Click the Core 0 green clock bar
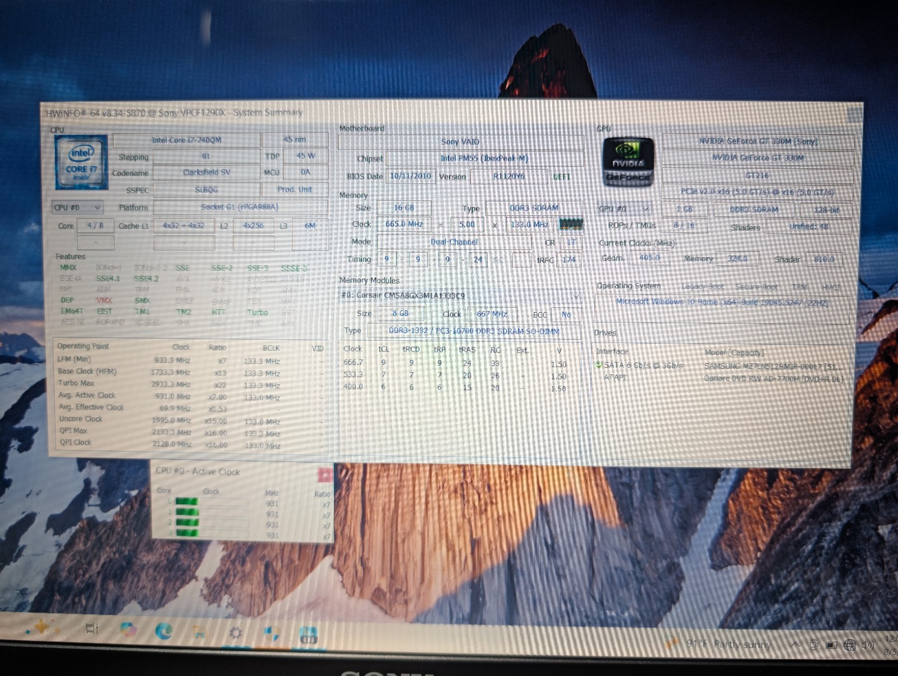The height and width of the screenshot is (676, 898). pyautogui.click(x=187, y=501)
